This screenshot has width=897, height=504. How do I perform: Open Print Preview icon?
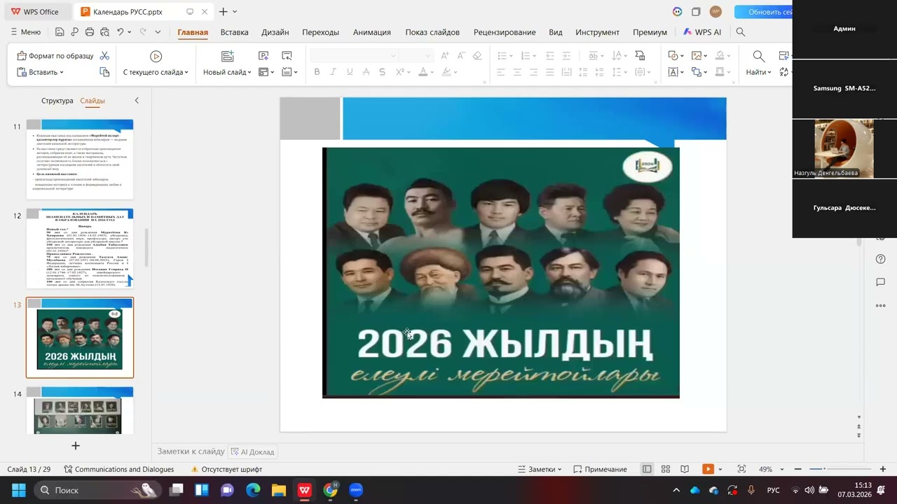[104, 32]
